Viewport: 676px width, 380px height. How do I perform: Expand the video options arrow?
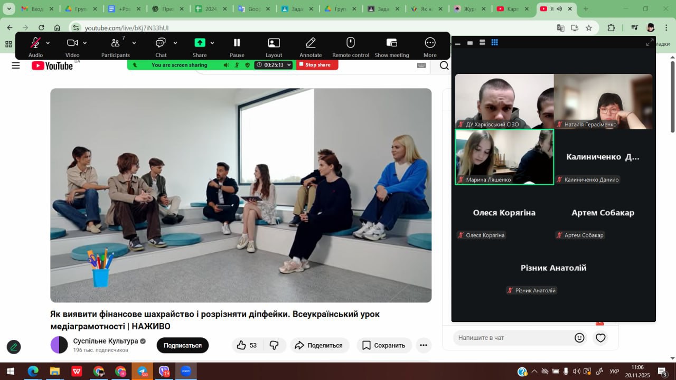[85, 43]
